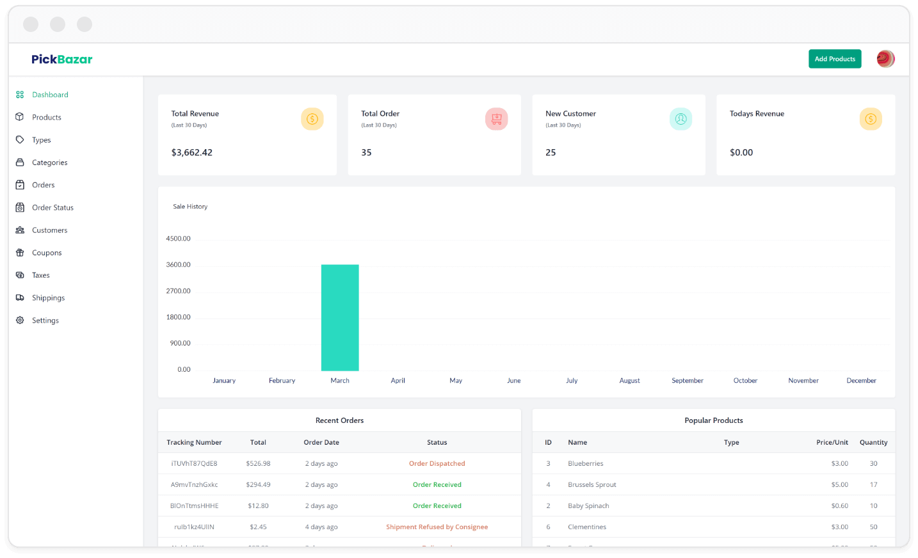The width and height of the screenshot is (918, 558).
Task: Click the Dashboard grid icon in sidebar
Action: pos(20,95)
